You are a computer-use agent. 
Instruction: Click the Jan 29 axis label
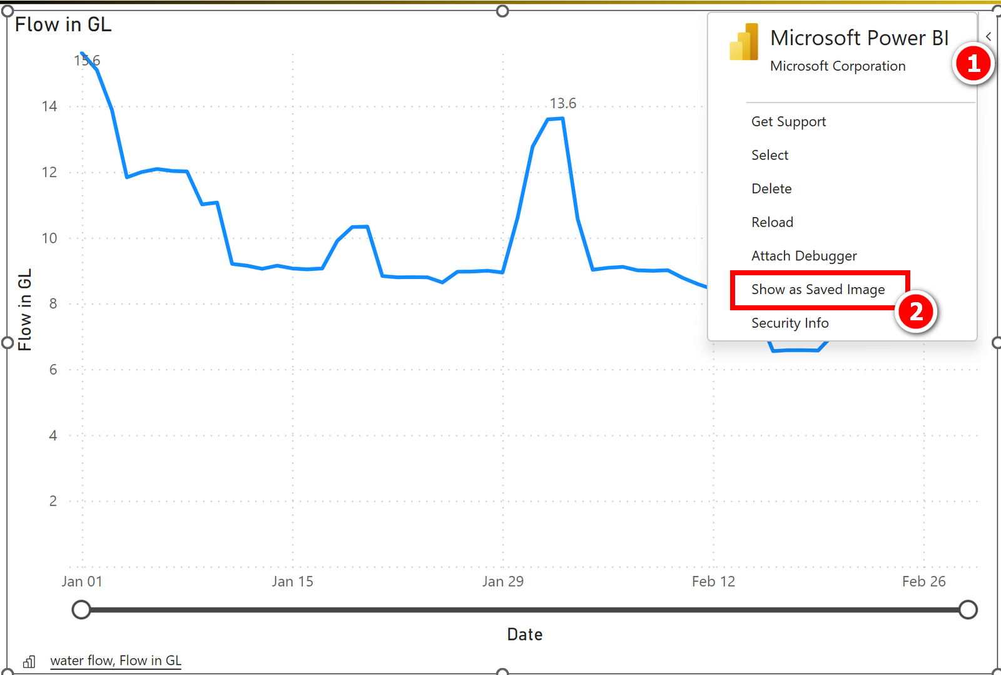tap(504, 581)
